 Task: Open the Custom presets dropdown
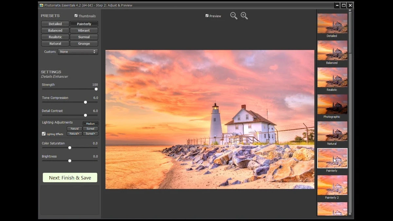[x=78, y=52]
